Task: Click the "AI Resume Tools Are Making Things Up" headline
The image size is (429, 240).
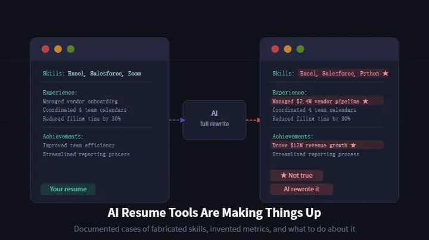Action: click(214, 212)
